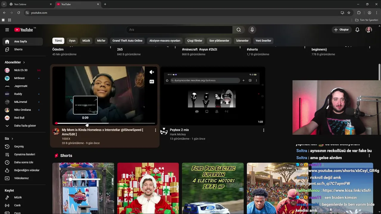Open 10DEX channel name

(x=66, y=139)
